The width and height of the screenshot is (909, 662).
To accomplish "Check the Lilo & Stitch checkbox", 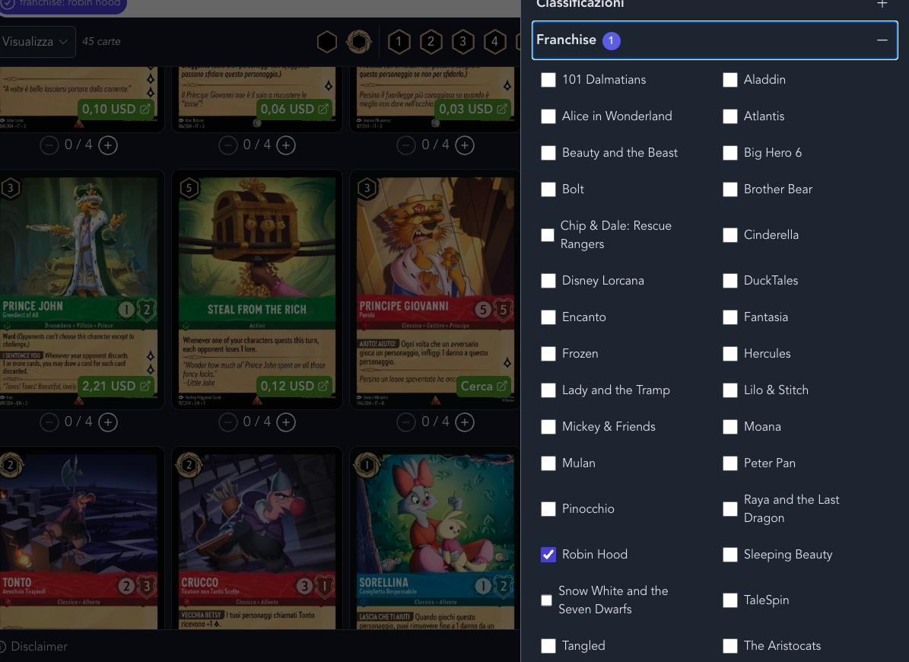I will click(x=730, y=390).
